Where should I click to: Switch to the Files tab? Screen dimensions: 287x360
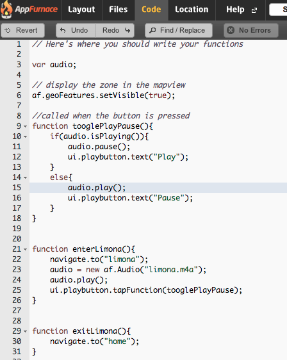[118, 10]
